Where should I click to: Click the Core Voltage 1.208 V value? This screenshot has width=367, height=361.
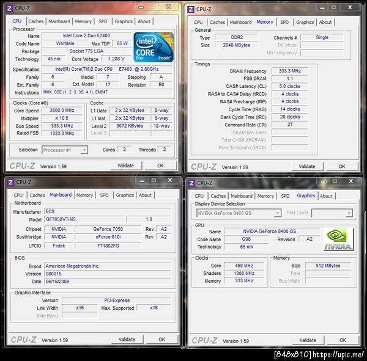pyautogui.click(x=116, y=59)
